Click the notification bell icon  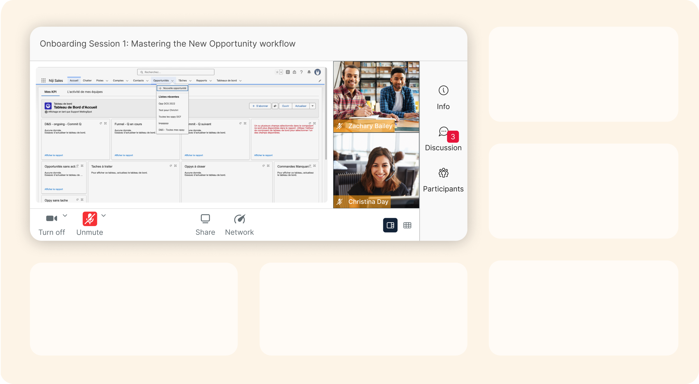(x=309, y=72)
